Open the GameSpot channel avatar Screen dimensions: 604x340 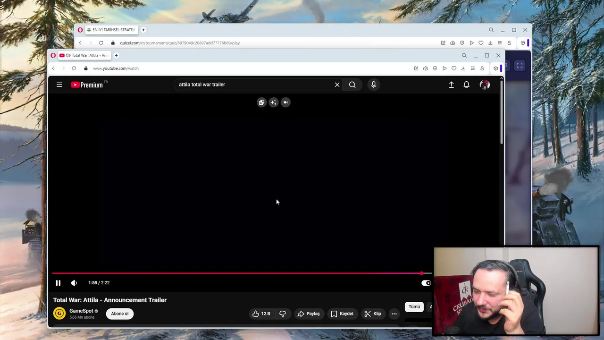click(59, 313)
